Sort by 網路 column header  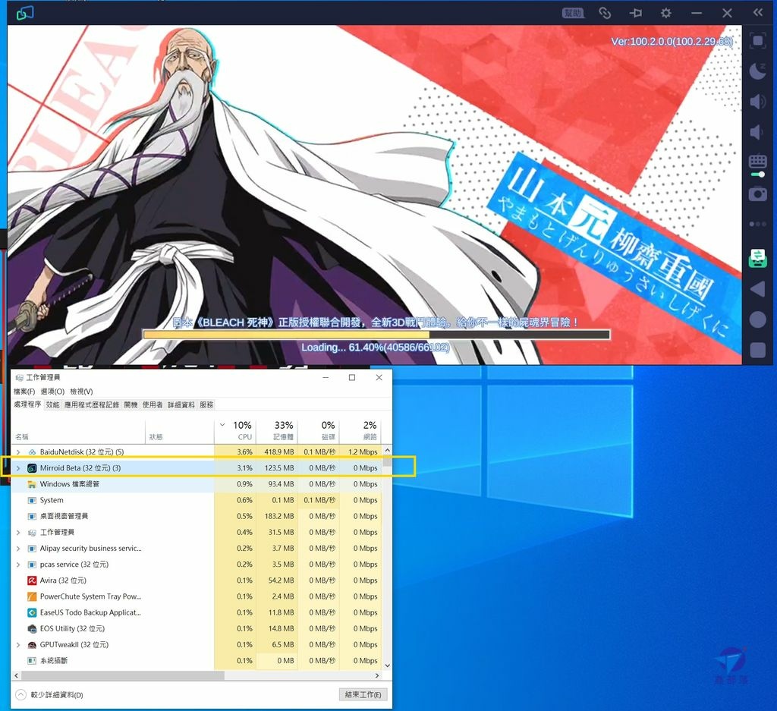(360, 431)
